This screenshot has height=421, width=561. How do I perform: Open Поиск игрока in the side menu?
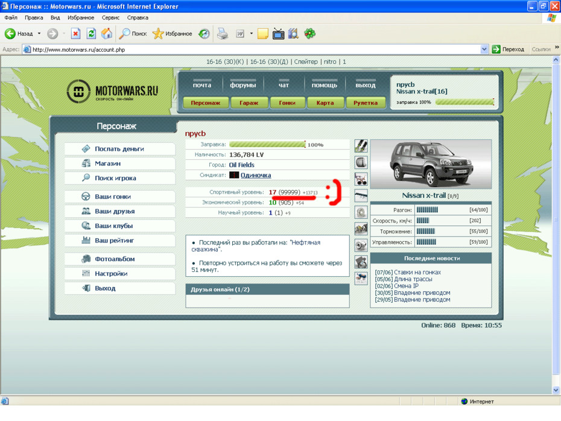coord(120,178)
